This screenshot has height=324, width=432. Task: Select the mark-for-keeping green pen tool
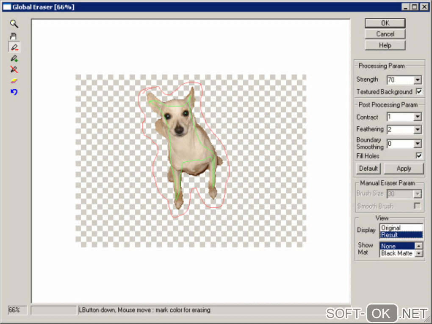tap(14, 58)
